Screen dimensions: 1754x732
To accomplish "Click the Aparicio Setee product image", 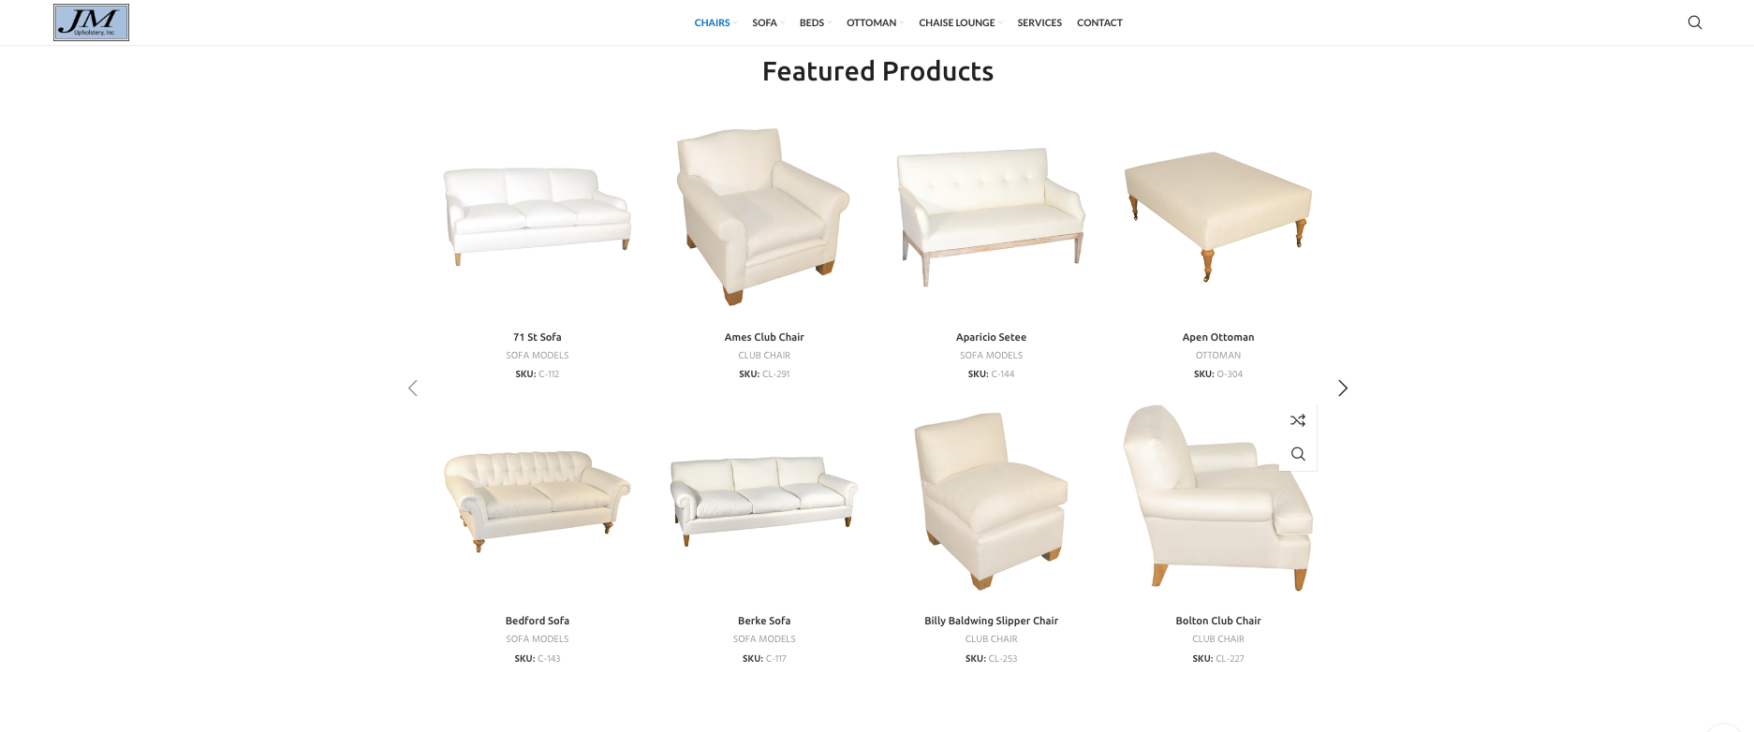I will coord(991,216).
